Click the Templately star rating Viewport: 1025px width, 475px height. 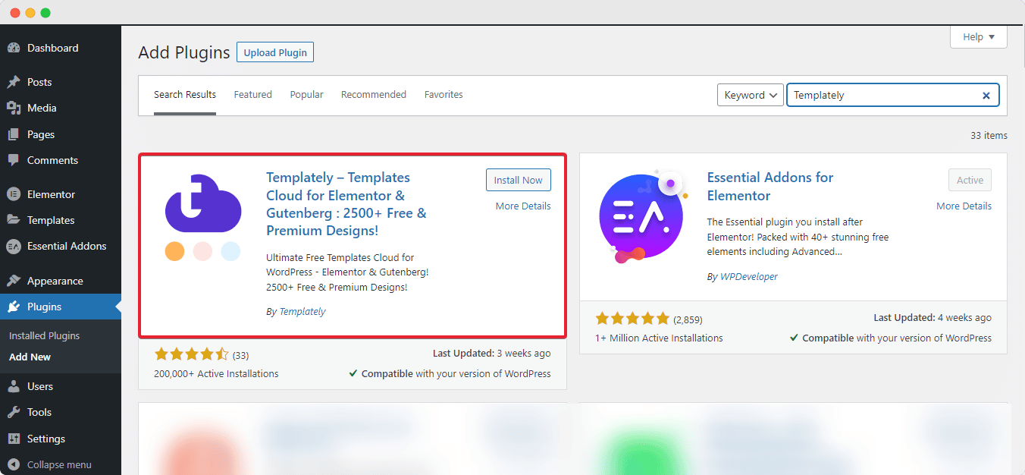192,354
